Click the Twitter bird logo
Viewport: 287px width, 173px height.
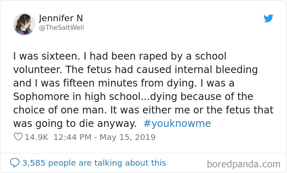(268, 18)
